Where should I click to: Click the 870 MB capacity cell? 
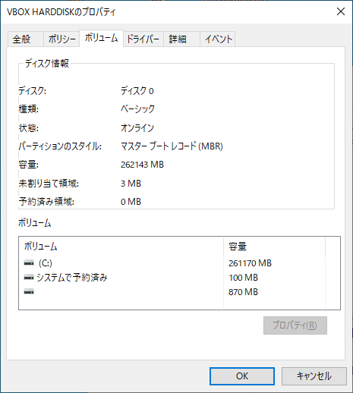243,292
